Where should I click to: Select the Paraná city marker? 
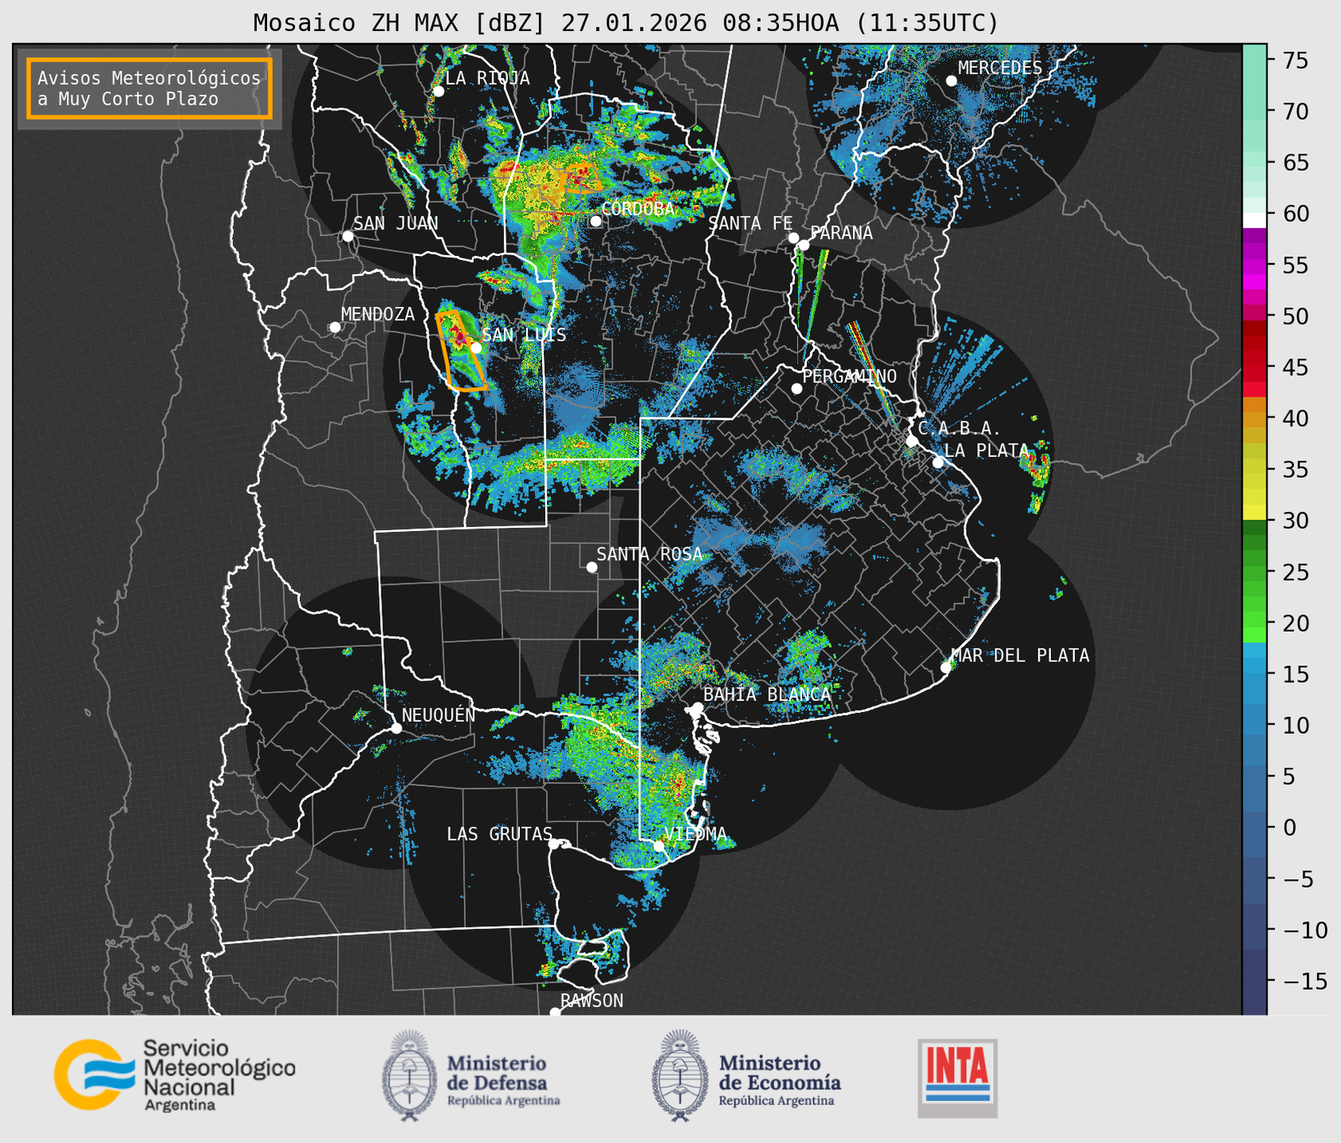804,245
